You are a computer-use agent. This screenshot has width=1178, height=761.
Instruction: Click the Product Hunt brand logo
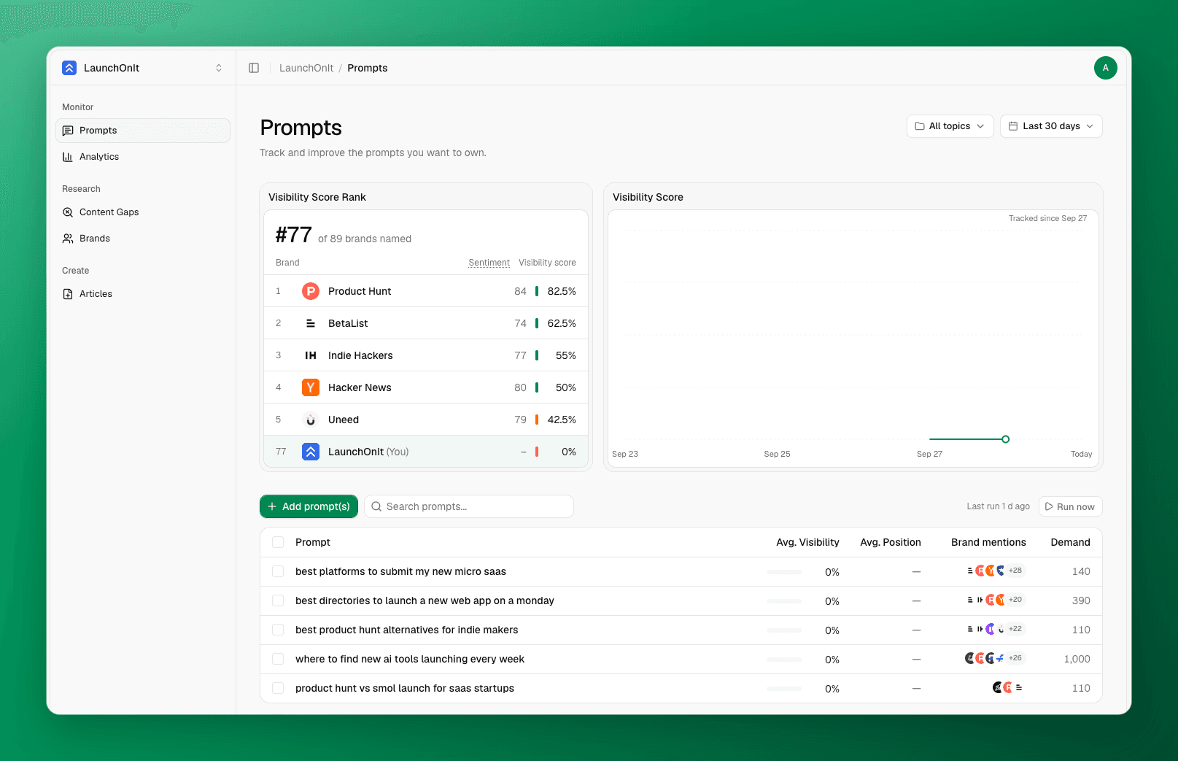click(311, 291)
